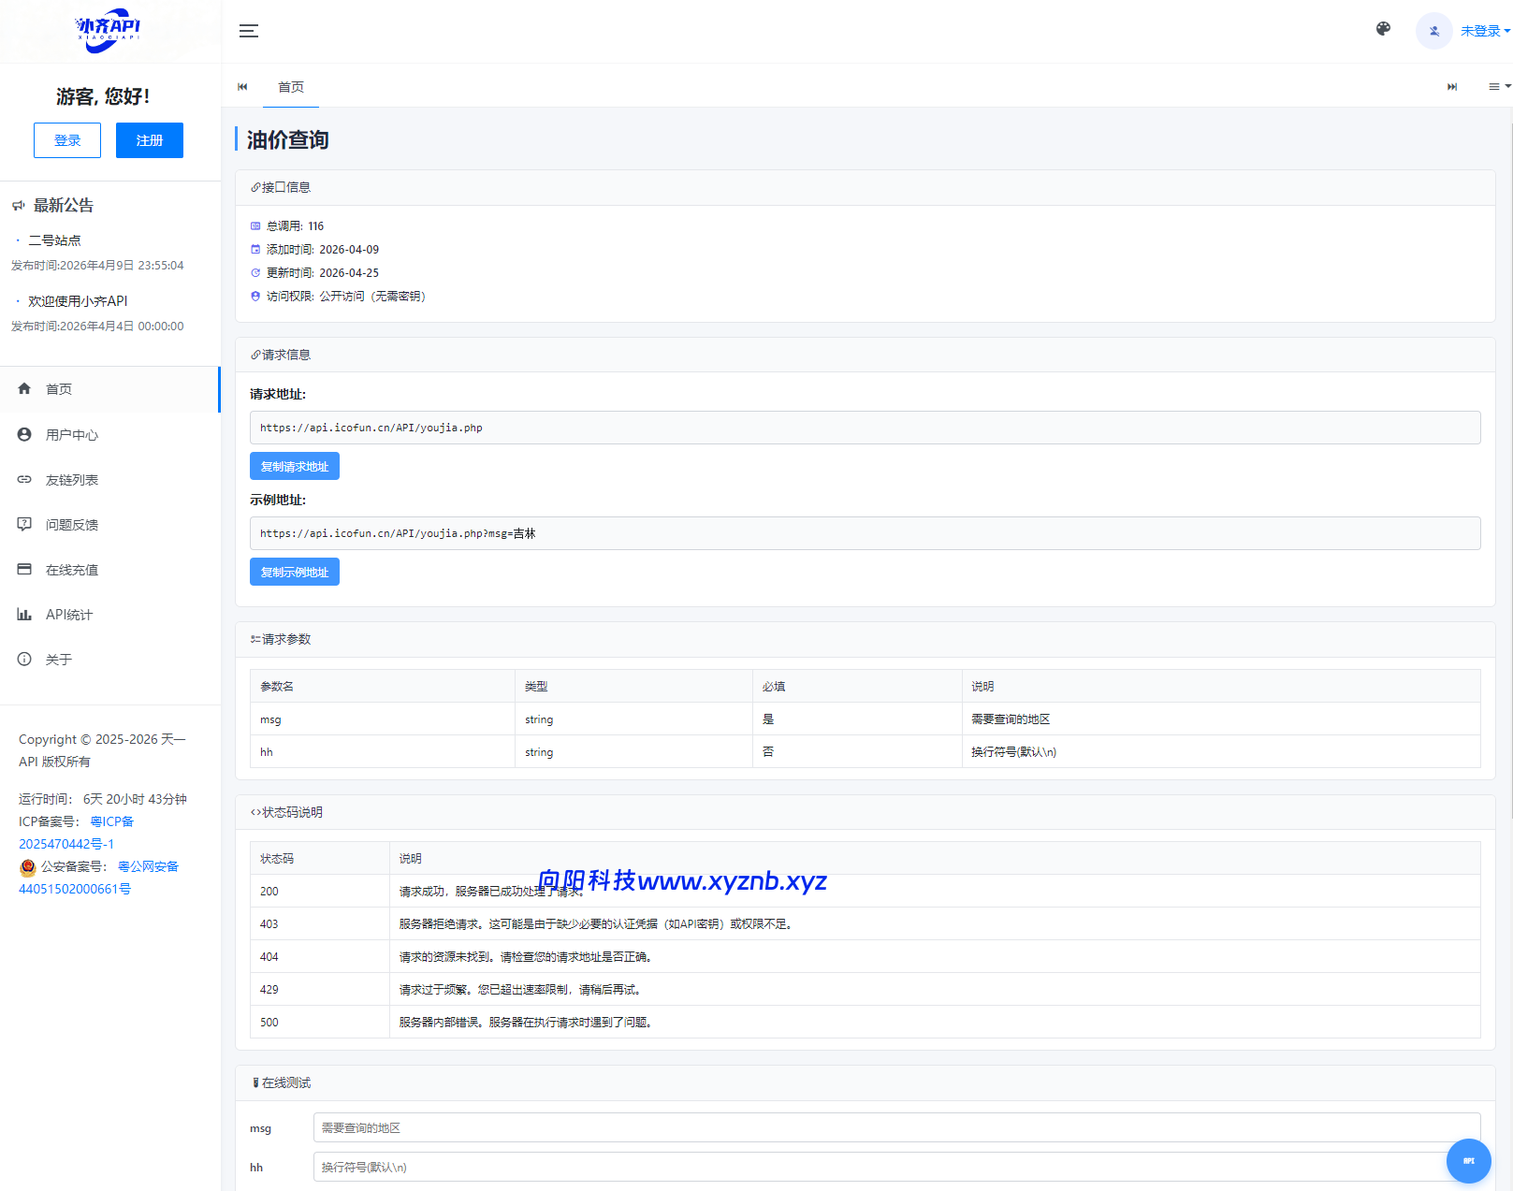Click the floating blue API button
The image size is (1513, 1191).
coord(1468,1160)
